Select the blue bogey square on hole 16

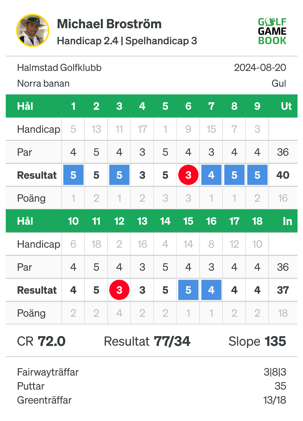(x=211, y=290)
